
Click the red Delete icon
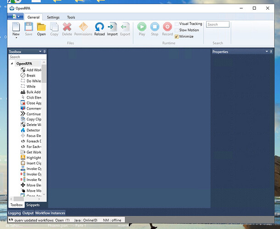67,29
